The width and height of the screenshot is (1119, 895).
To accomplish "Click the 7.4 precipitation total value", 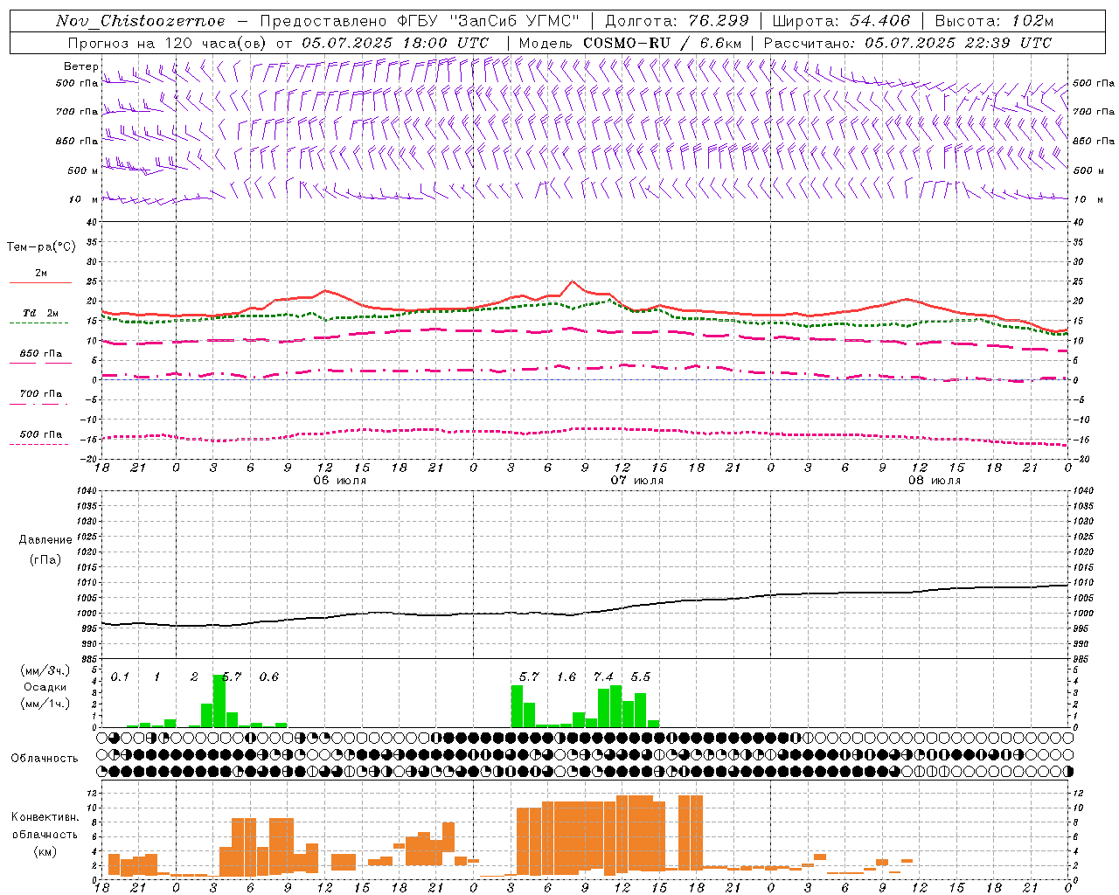I will click(x=603, y=677).
